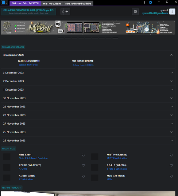Open A13 Guideline recent file link

click(x=26, y=179)
